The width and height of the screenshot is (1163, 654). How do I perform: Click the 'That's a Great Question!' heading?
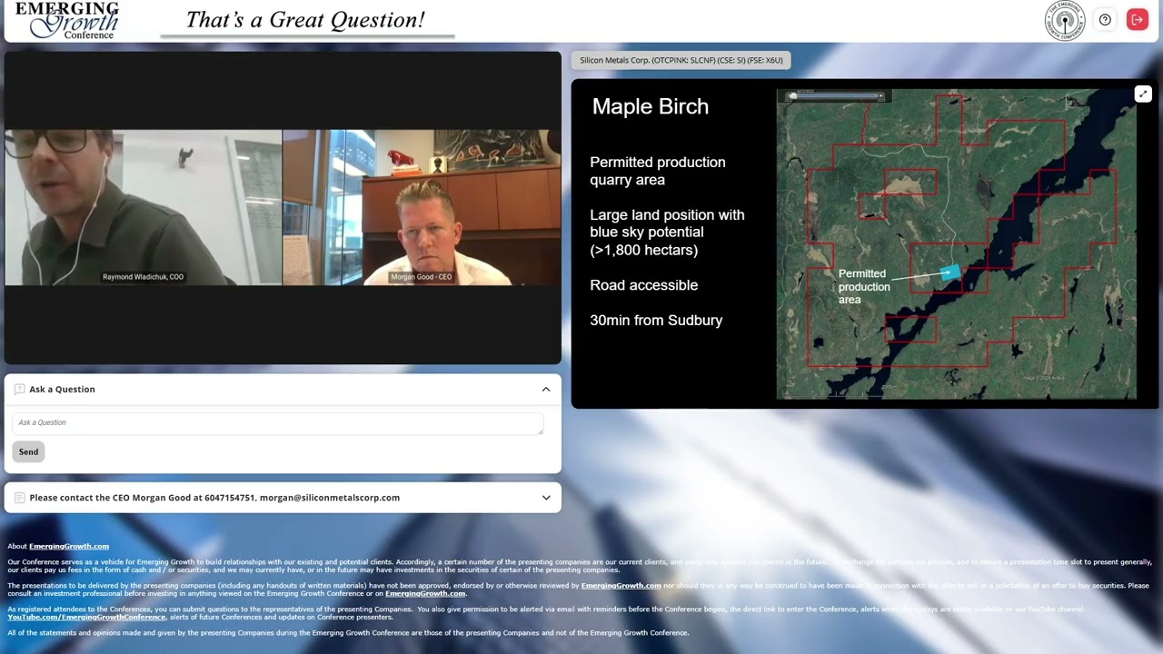tap(305, 20)
